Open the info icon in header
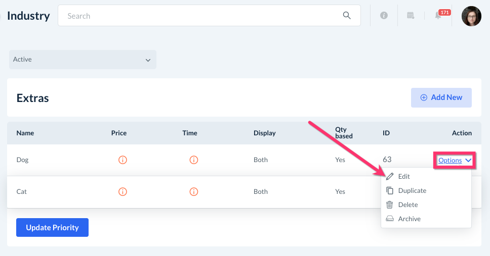The width and height of the screenshot is (490, 256). pos(384,16)
